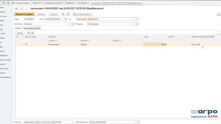Viewport: 221px width, 124px height.
Task: Focus the Номер input field
Action: (31, 19)
